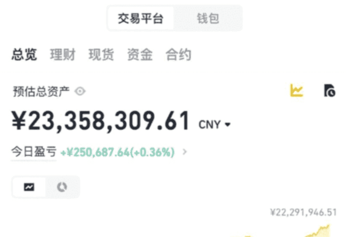Open the 合约 tab
This screenshot has height=237, width=346.
pyautogui.click(x=178, y=55)
